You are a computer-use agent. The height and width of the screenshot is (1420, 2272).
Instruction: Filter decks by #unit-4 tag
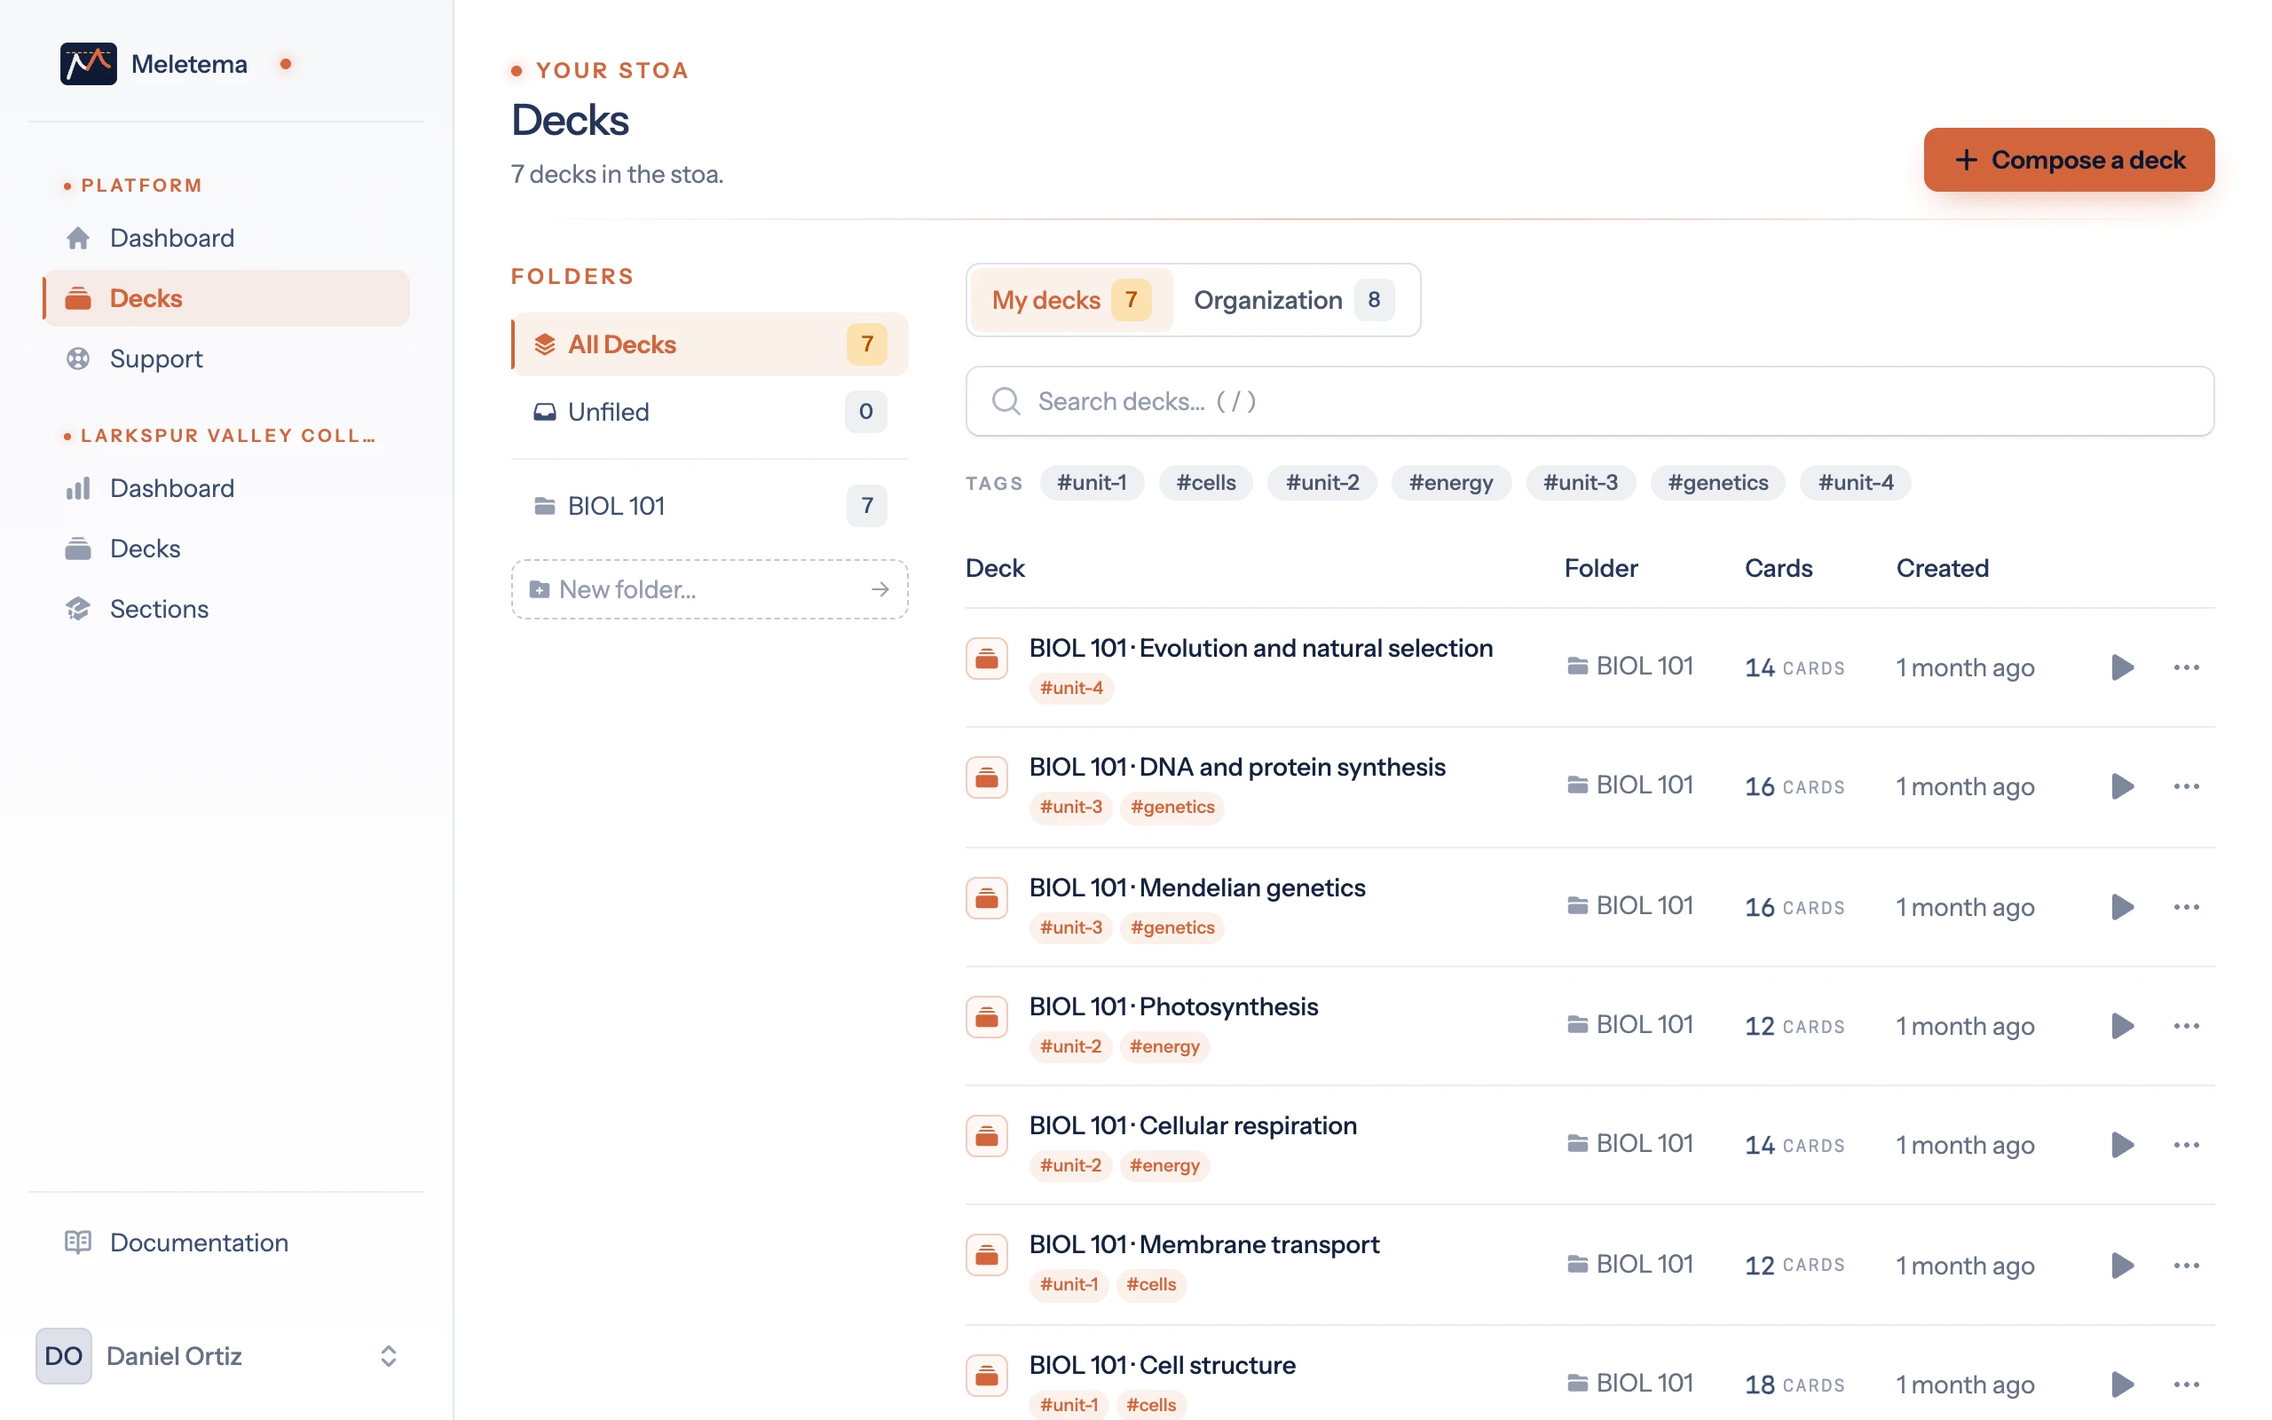[x=1856, y=483]
